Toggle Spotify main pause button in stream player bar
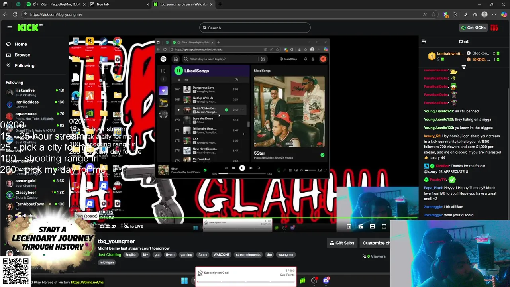The height and width of the screenshot is (287, 510). [242, 168]
